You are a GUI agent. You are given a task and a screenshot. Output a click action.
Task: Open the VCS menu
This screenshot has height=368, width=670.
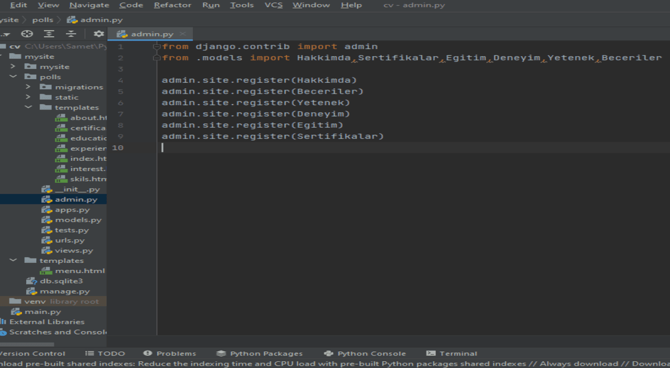(x=273, y=5)
